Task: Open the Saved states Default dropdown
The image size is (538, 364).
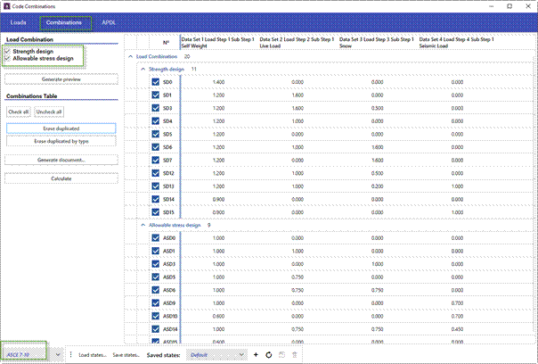Action: [x=216, y=355]
